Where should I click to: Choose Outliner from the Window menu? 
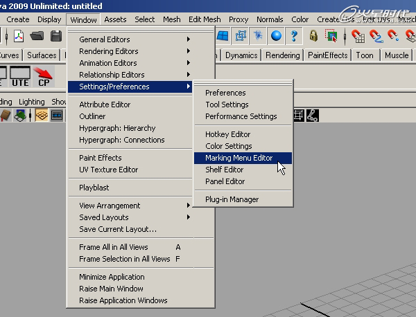pos(92,116)
